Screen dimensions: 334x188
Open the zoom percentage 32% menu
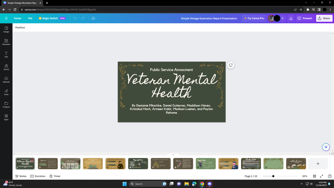(305, 176)
